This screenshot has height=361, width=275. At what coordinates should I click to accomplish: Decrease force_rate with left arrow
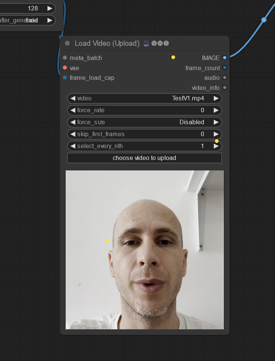pos(73,110)
